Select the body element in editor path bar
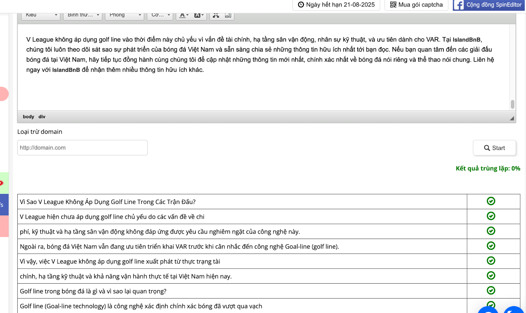 point(29,117)
